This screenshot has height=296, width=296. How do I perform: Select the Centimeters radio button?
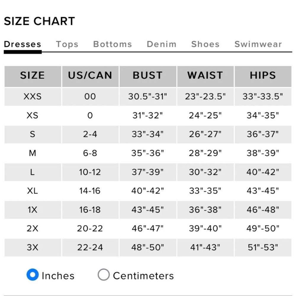point(104,275)
